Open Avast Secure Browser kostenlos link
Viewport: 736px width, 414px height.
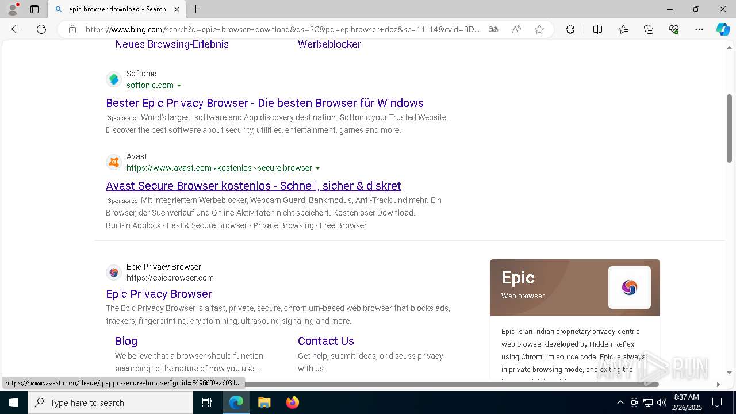click(254, 186)
